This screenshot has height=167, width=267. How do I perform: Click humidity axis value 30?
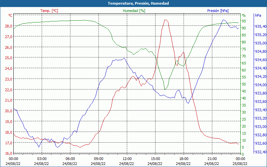point(244,112)
